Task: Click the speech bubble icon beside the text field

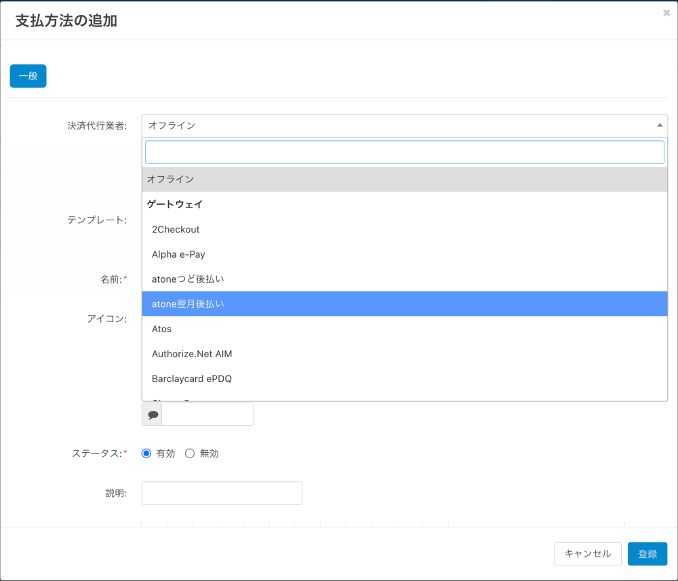Action: click(x=153, y=414)
